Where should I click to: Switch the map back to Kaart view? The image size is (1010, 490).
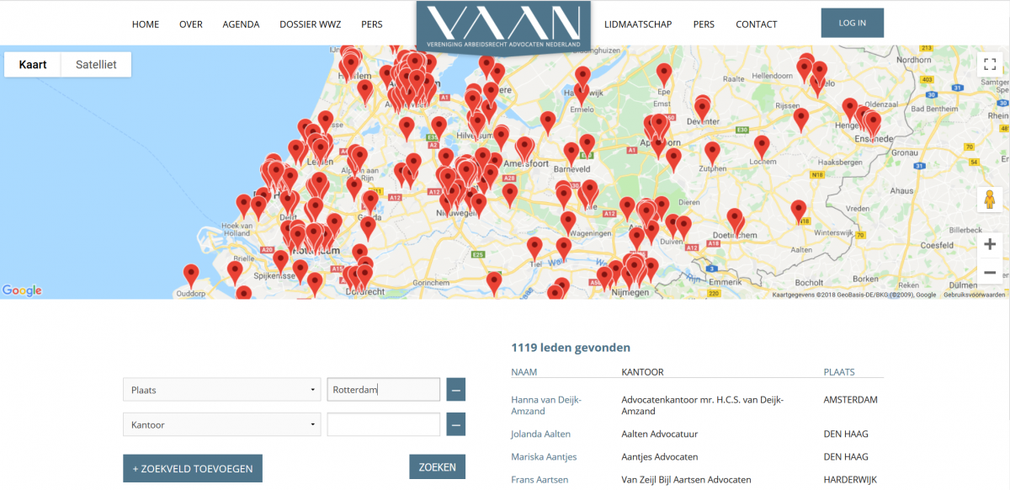tap(32, 64)
